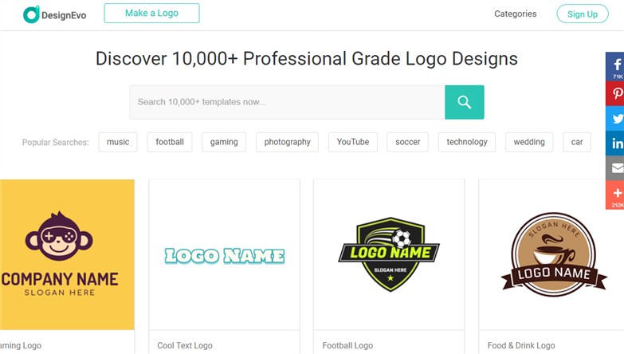Open the Categories menu
The height and width of the screenshot is (354, 624).
pos(515,14)
